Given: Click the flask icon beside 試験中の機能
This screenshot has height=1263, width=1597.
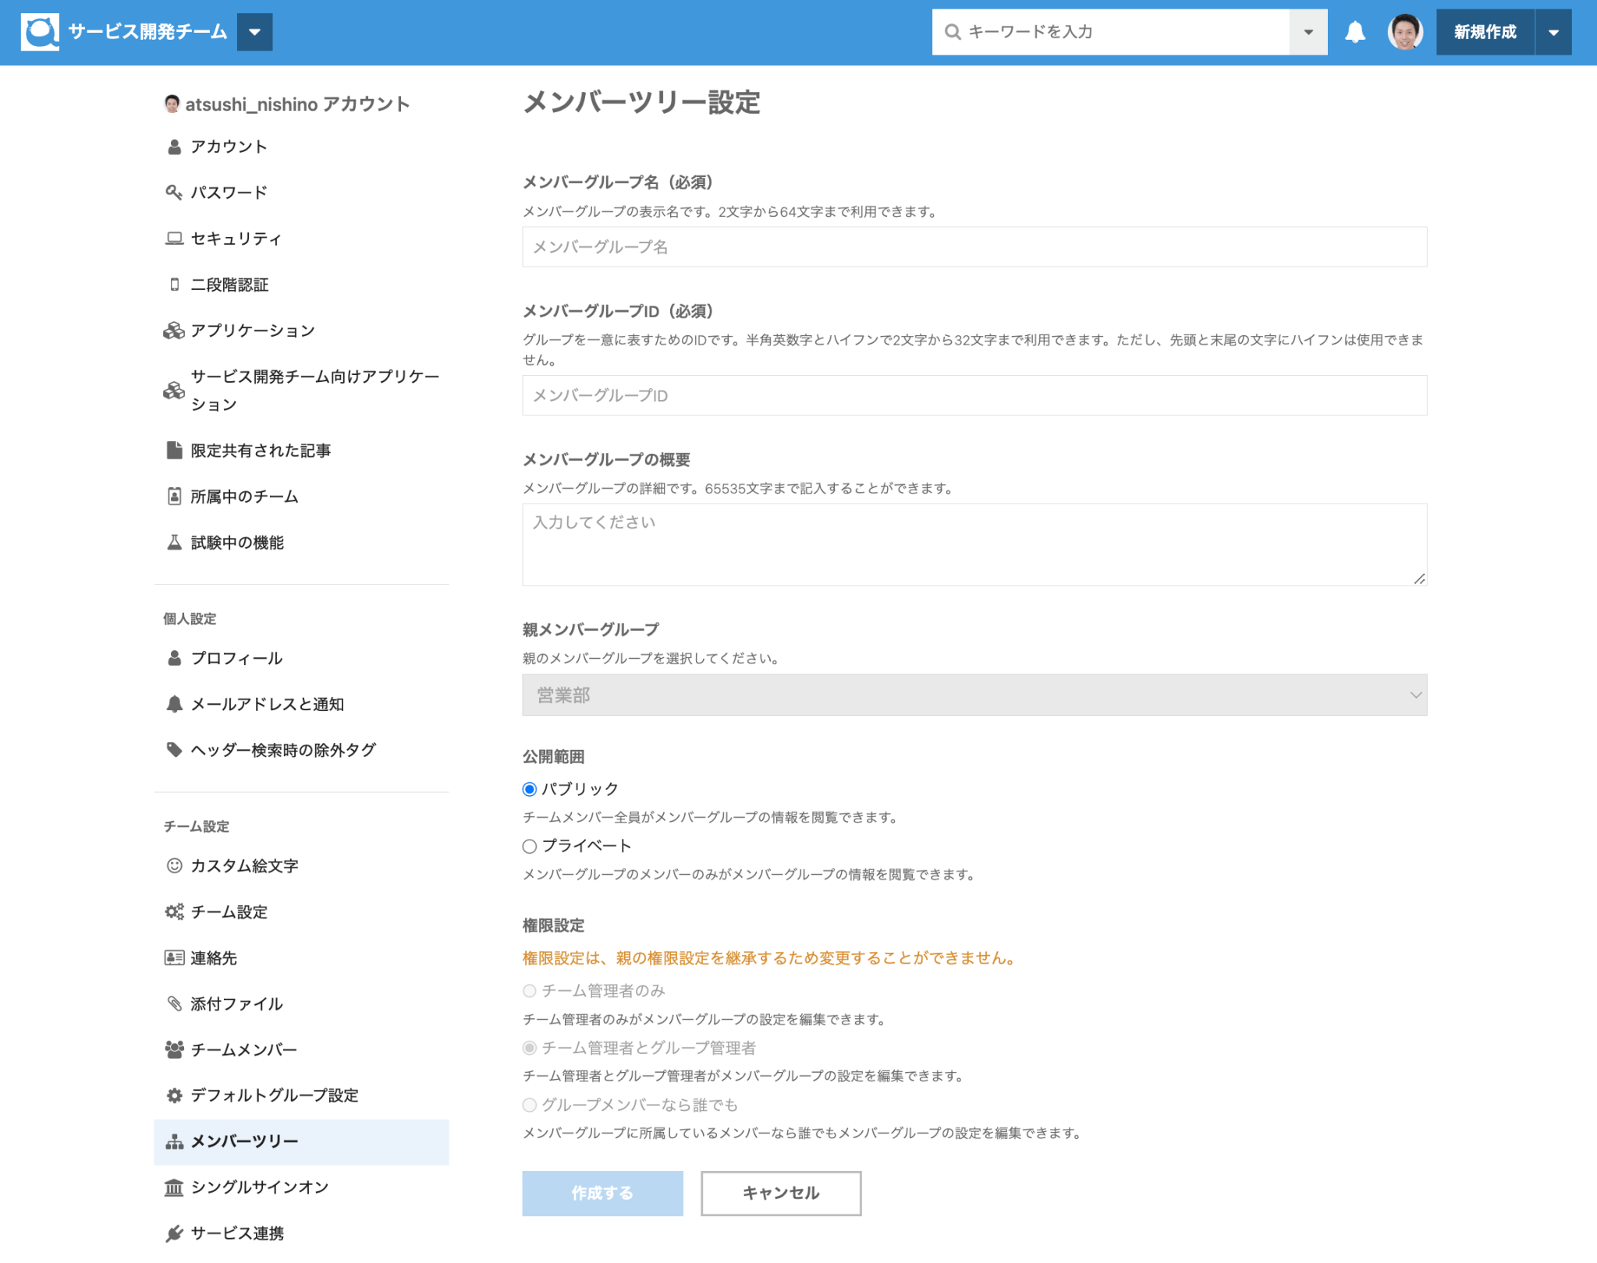Looking at the screenshot, I should (174, 542).
